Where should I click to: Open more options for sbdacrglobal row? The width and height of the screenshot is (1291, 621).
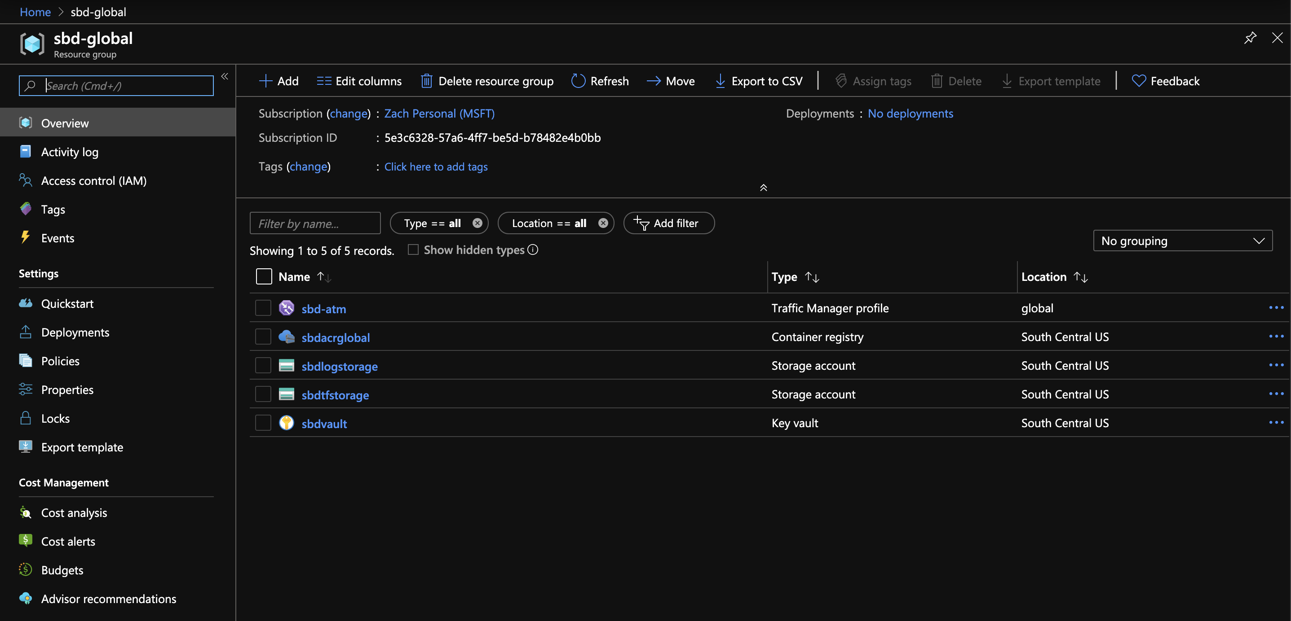tap(1276, 336)
